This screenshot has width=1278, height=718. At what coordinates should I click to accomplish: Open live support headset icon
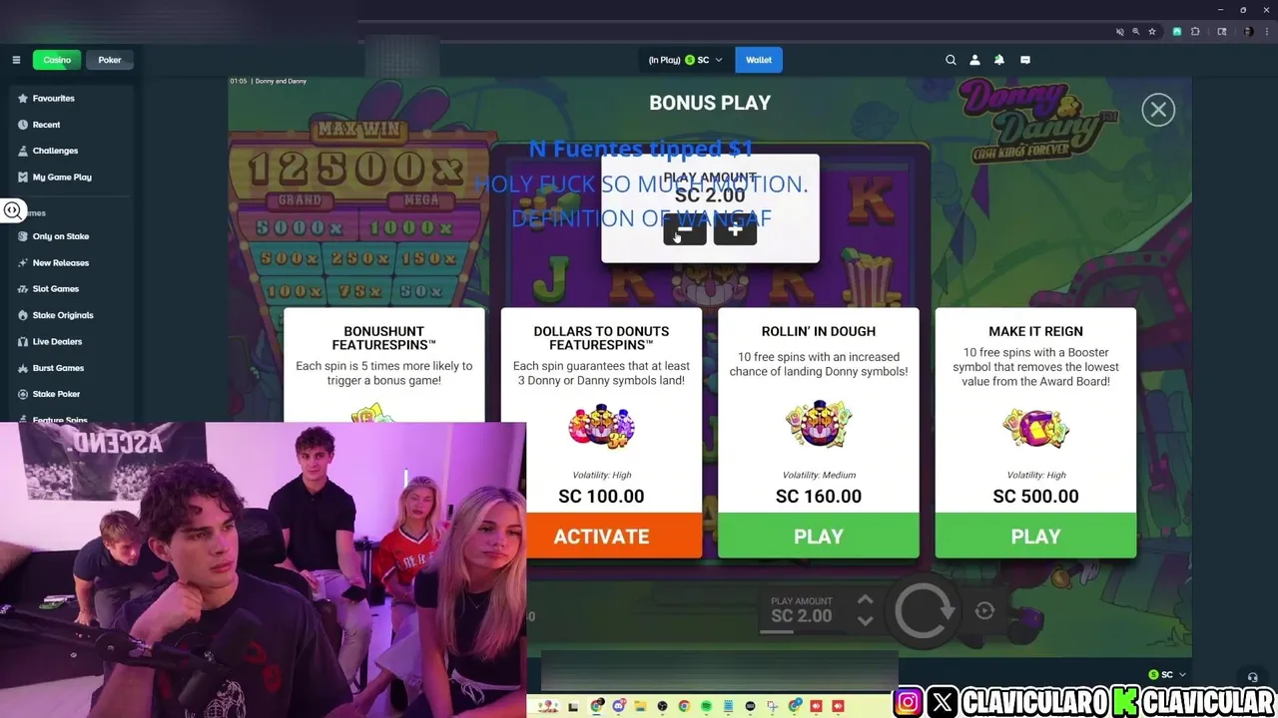(1252, 677)
